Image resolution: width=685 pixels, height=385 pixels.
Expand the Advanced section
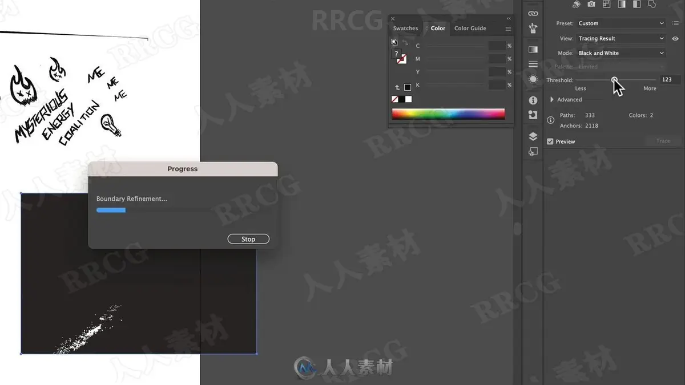pos(552,100)
